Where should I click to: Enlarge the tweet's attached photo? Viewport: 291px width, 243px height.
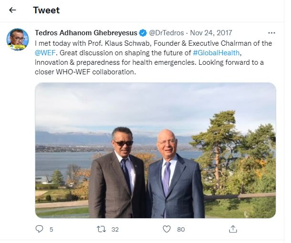(x=156, y=150)
